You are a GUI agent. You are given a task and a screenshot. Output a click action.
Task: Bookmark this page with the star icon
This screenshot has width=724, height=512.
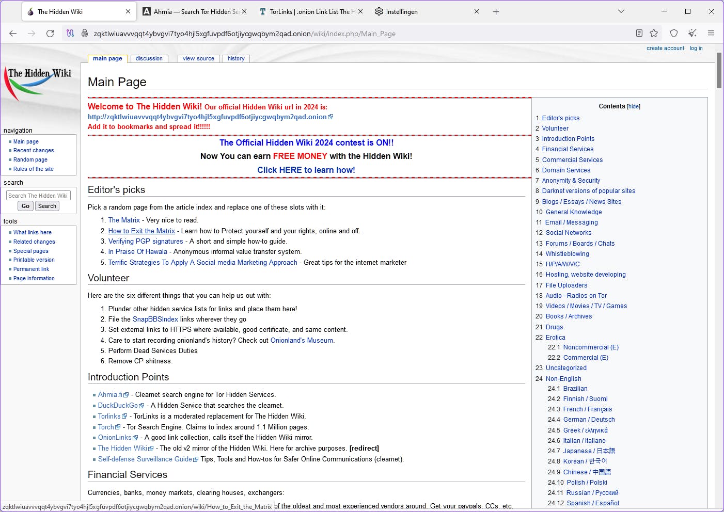654,34
